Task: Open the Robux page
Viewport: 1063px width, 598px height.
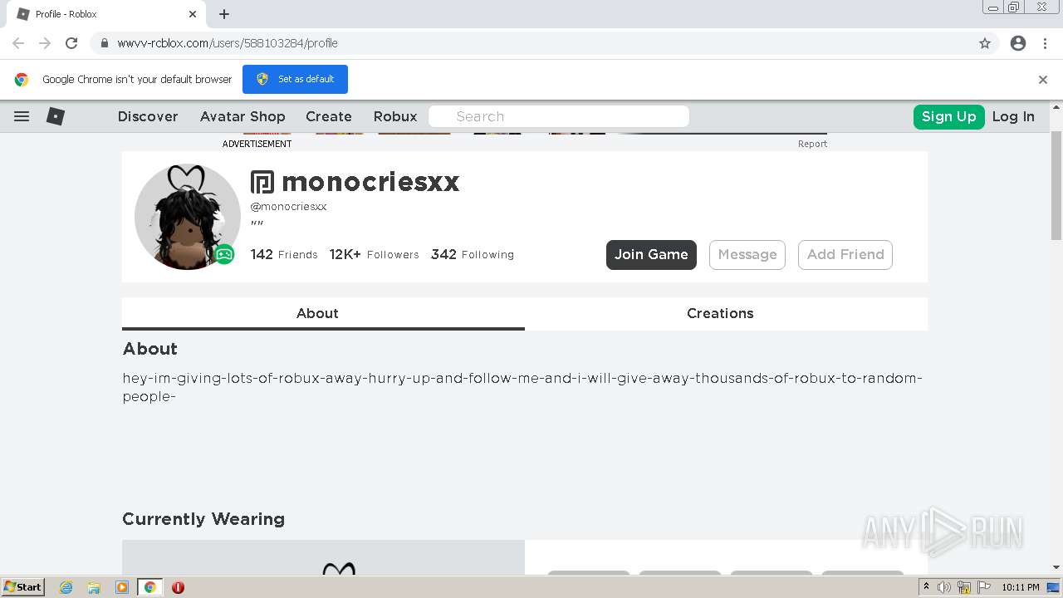Action: (395, 116)
